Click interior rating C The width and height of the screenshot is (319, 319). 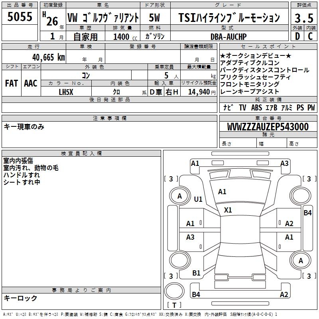coord(311,36)
